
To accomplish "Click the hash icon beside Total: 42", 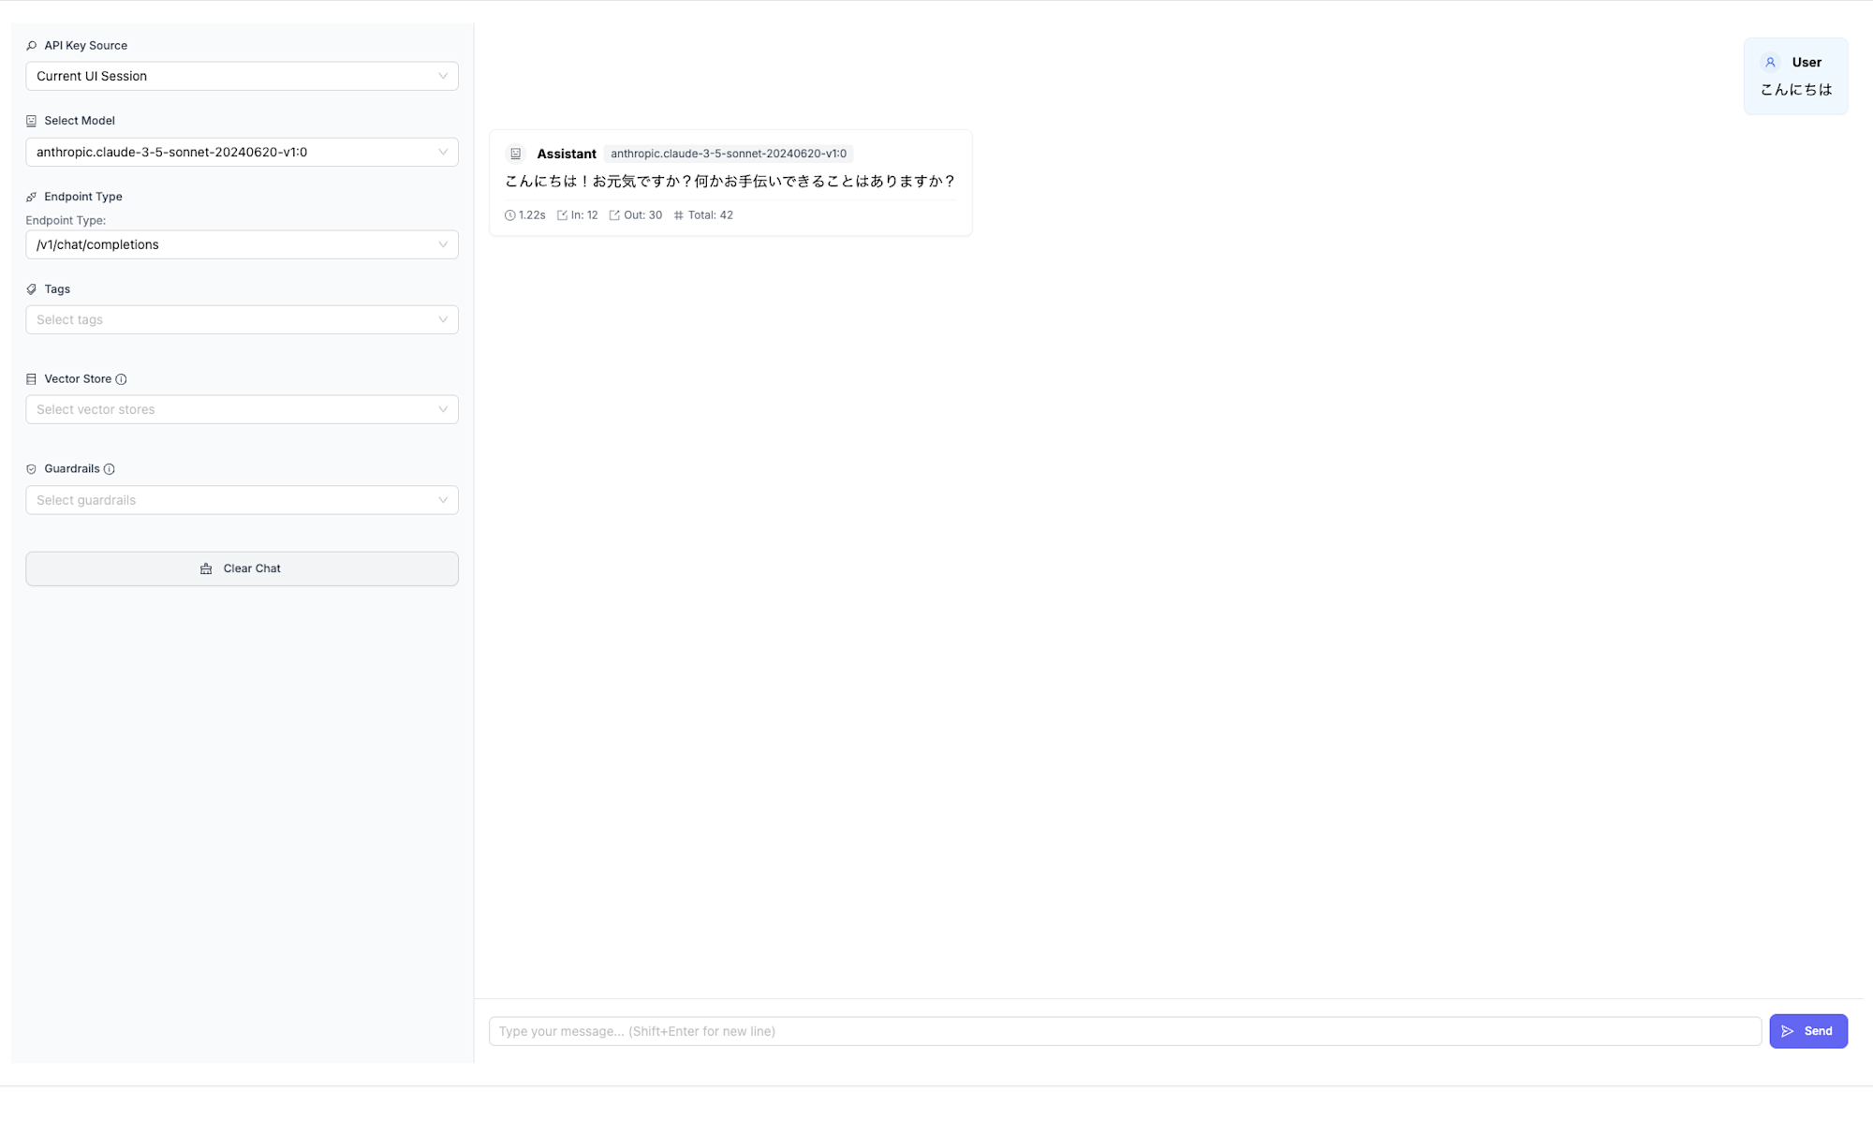I will click(679, 215).
